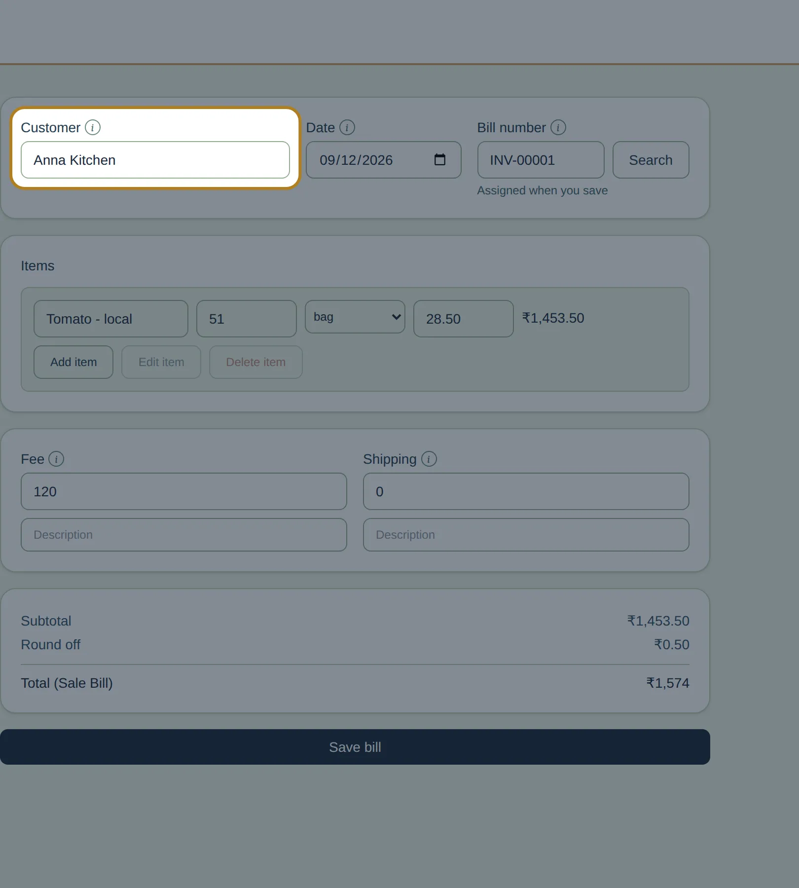Focus the Anna Kitchen customer field
Screen dimensions: 799x888
pos(155,160)
